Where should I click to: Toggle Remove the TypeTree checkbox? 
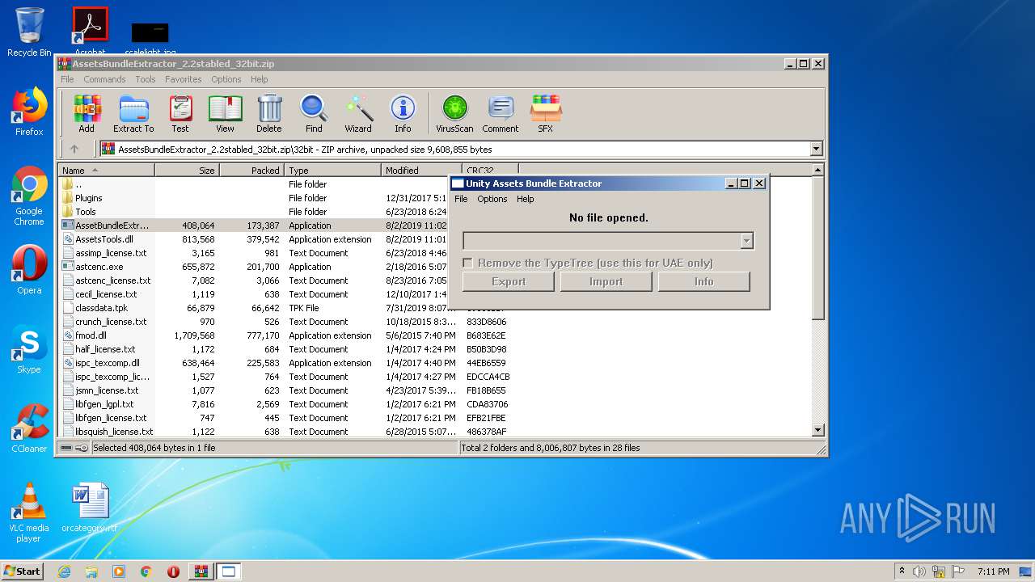[x=467, y=263]
